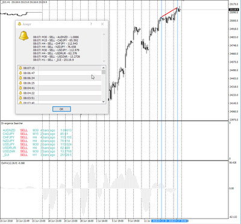Click the OK button in Alert dialog
The width and height of the screenshot is (241, 224).
[61, 109]
